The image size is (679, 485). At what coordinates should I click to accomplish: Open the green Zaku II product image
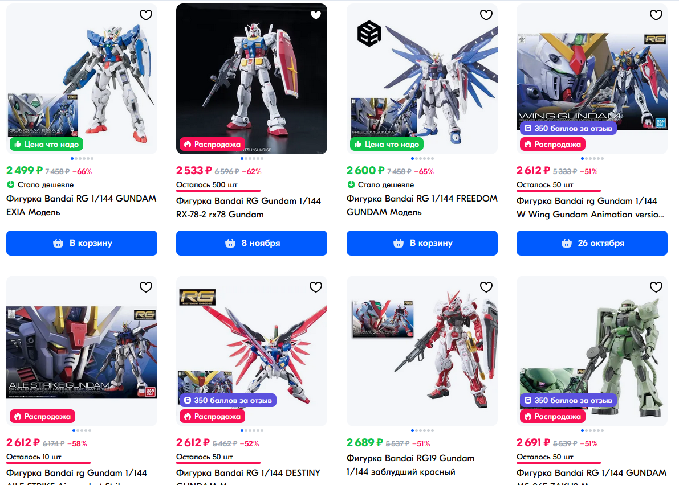[x=592, y=351]
